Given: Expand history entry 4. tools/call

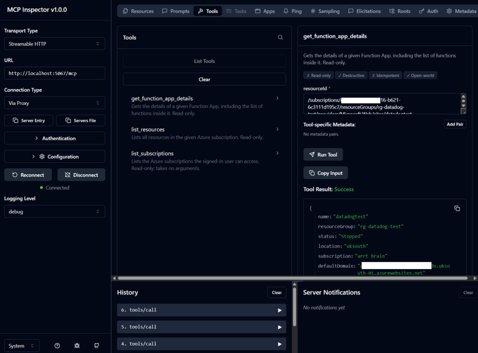Looking at the screenshot, I should (202, 344).
